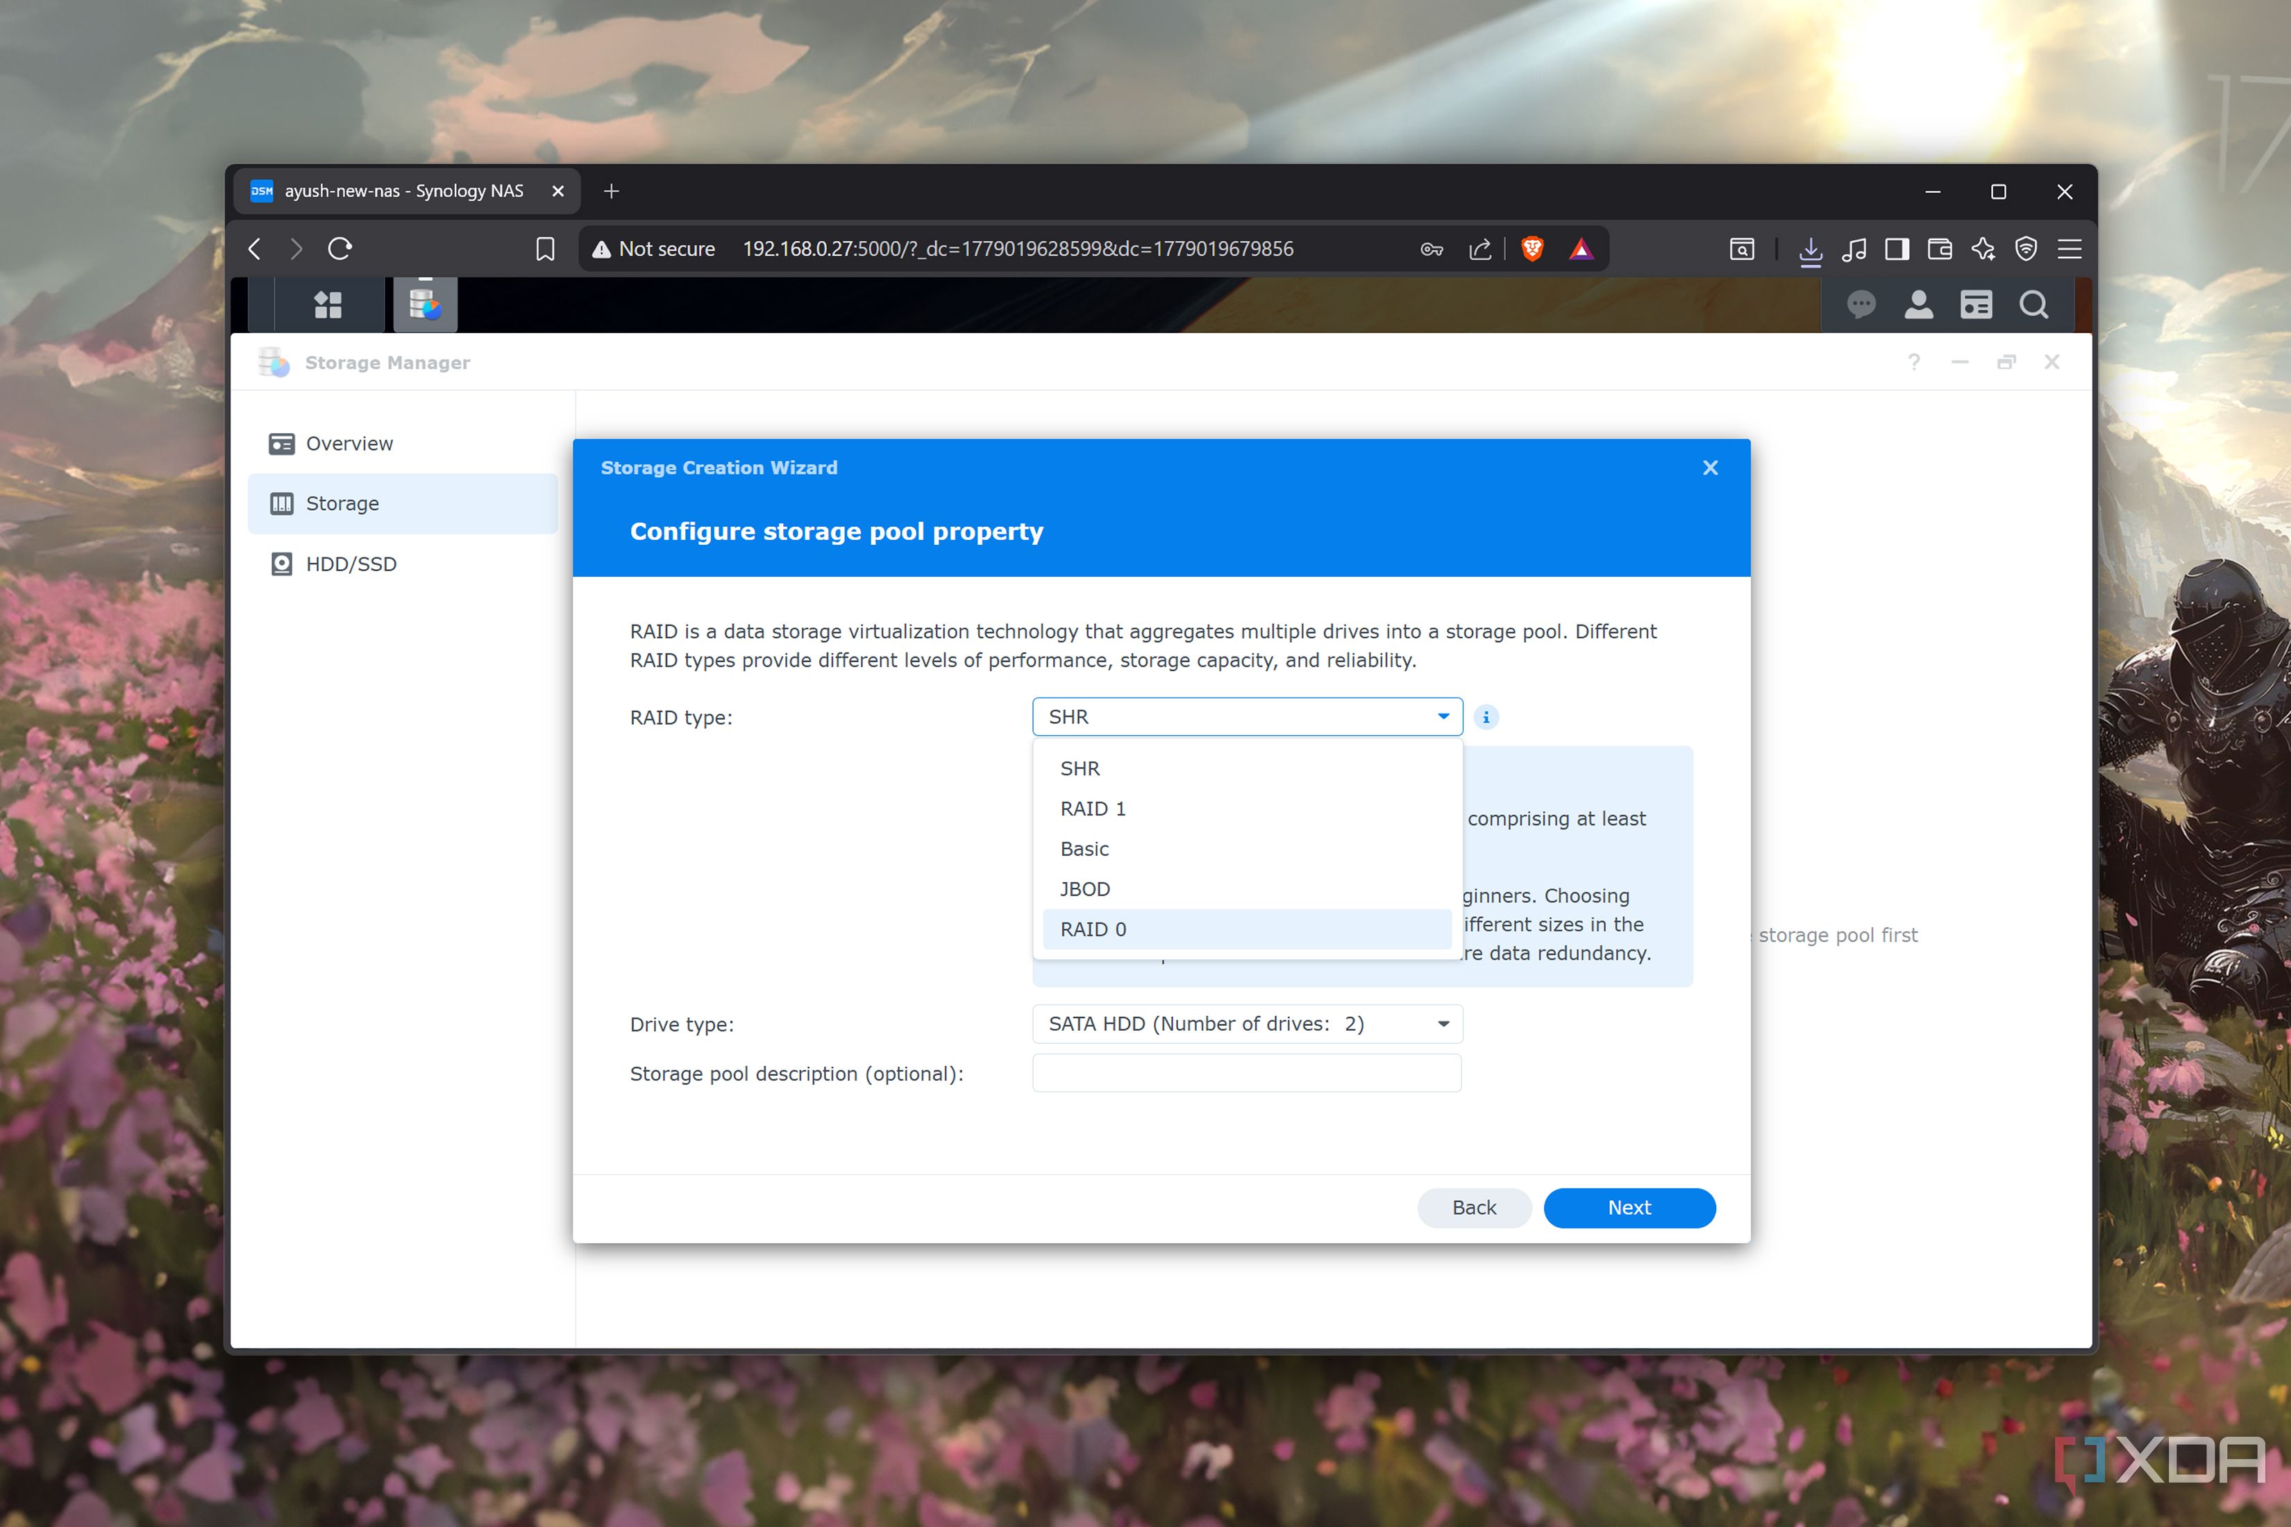Open the Brave VPN shield icon

(x=2026, y=249)
